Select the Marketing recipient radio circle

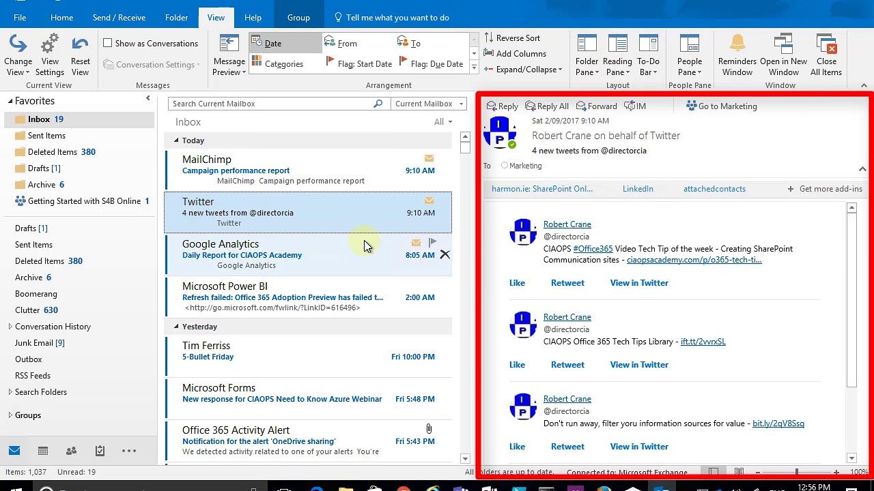505,166
